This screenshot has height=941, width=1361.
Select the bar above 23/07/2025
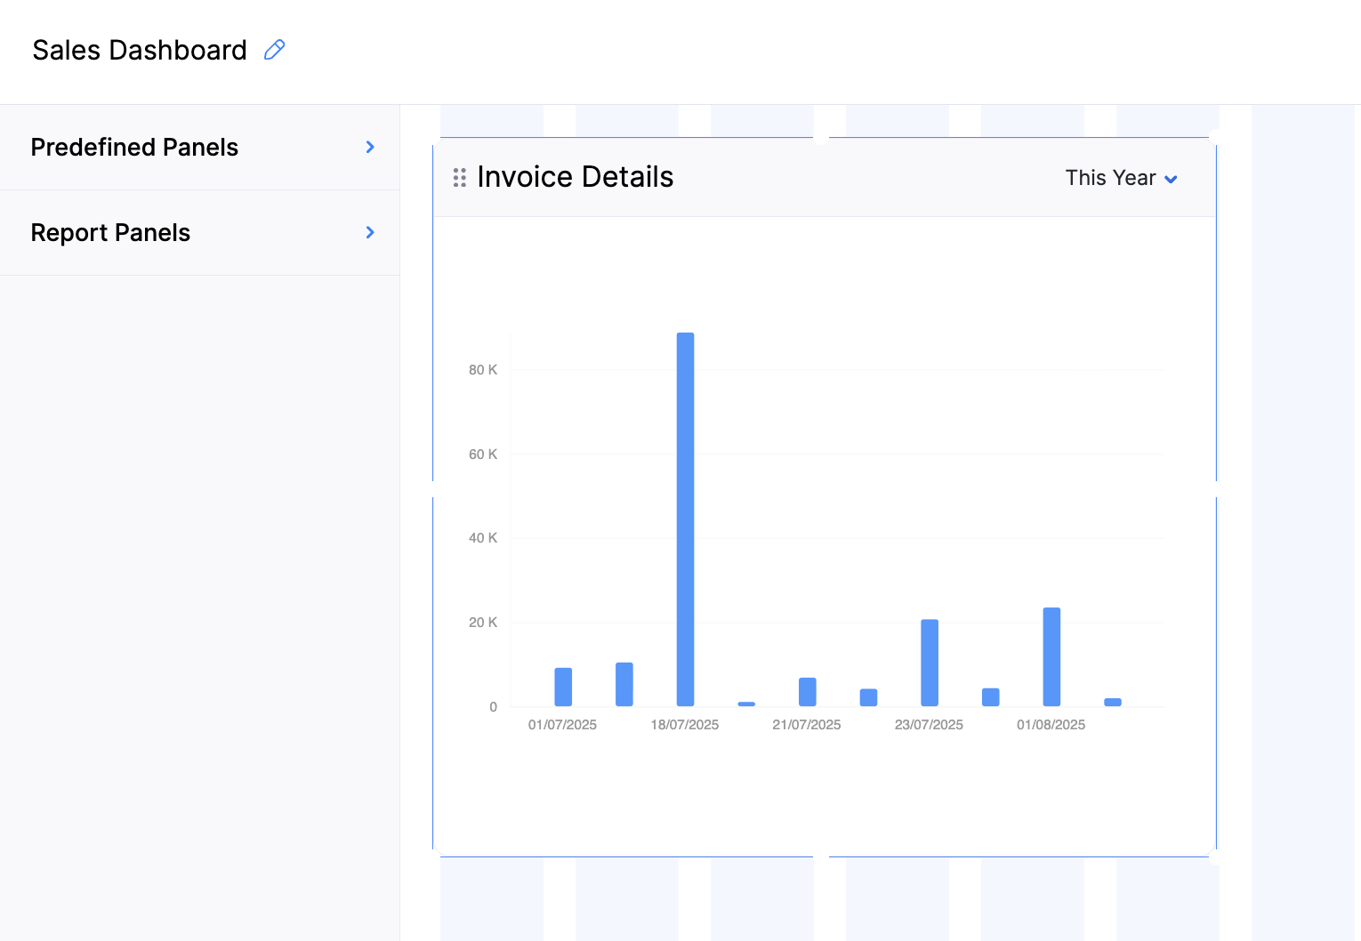pos(930,663)
